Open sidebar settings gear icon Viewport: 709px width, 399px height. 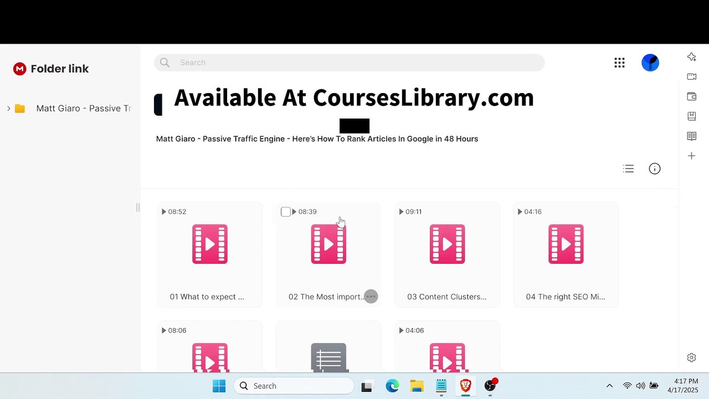coord(692,358)
